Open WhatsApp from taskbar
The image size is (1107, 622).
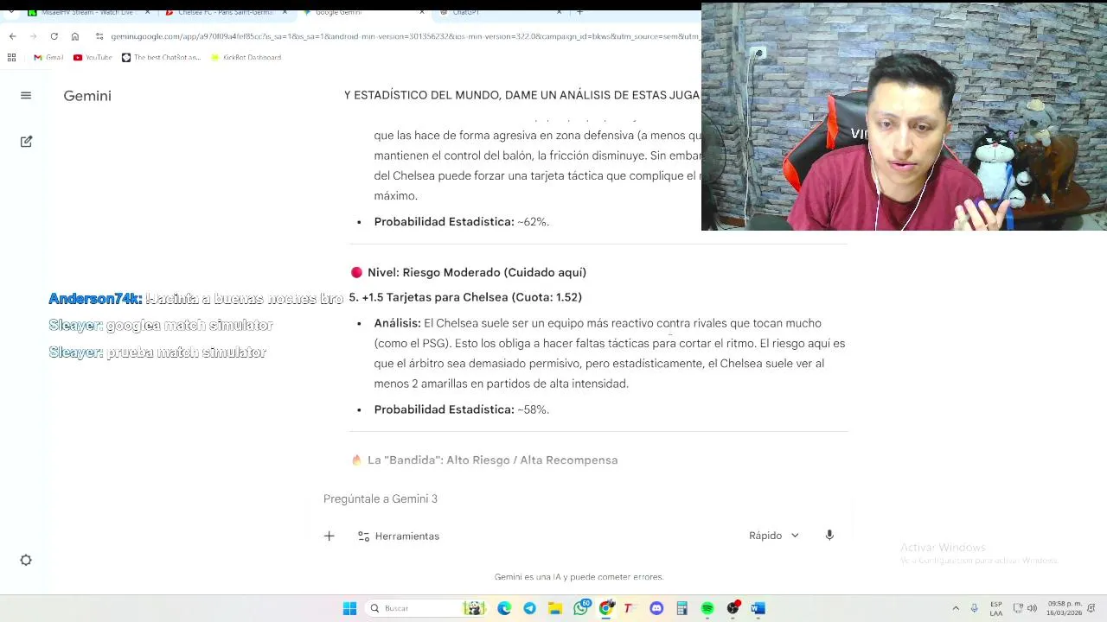click(580, 608)
